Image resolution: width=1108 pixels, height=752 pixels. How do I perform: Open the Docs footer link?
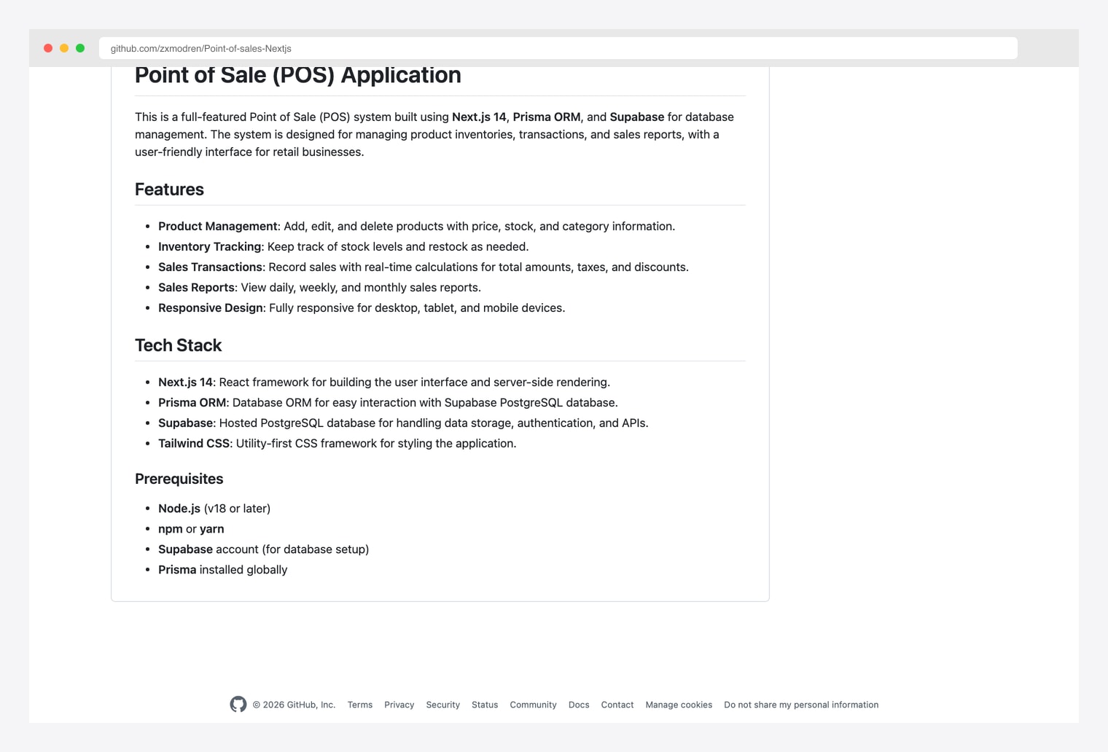click(579, 705)
